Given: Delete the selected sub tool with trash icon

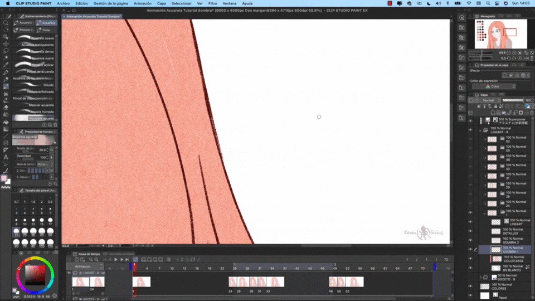Looking at the screenshot, I should (55, 125).
